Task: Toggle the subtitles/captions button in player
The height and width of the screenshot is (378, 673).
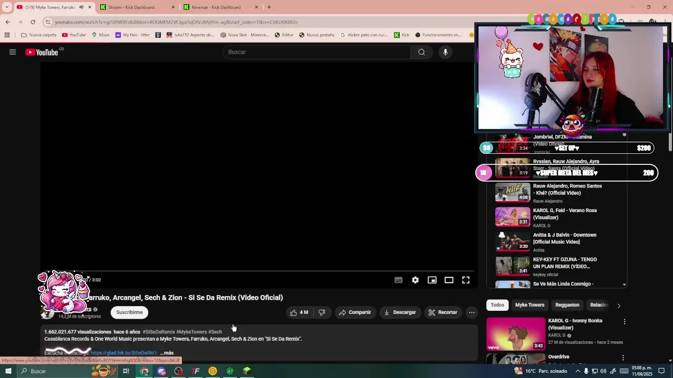Action: [399, 280]
